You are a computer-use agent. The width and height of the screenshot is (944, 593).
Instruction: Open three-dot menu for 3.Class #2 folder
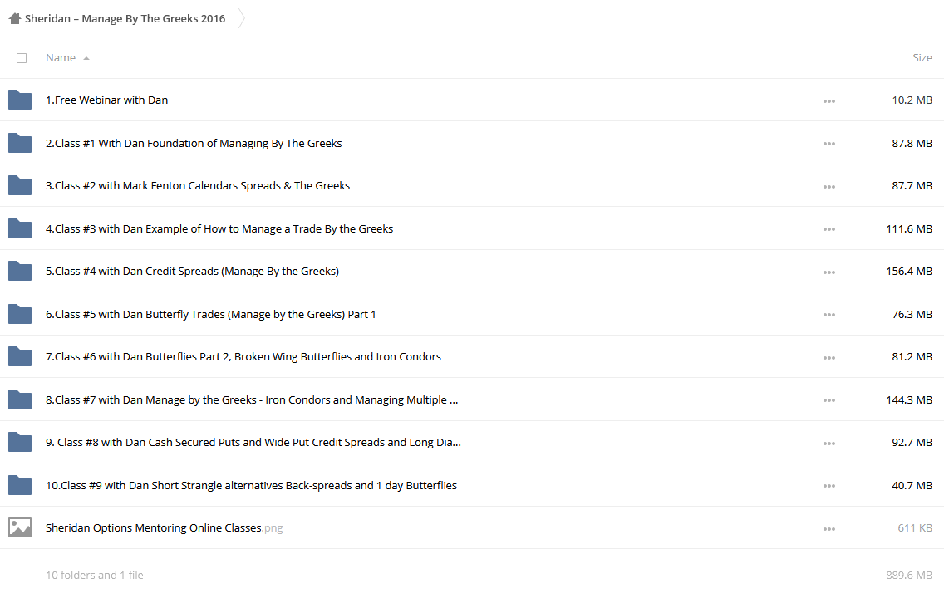click(x=829, y=186)
